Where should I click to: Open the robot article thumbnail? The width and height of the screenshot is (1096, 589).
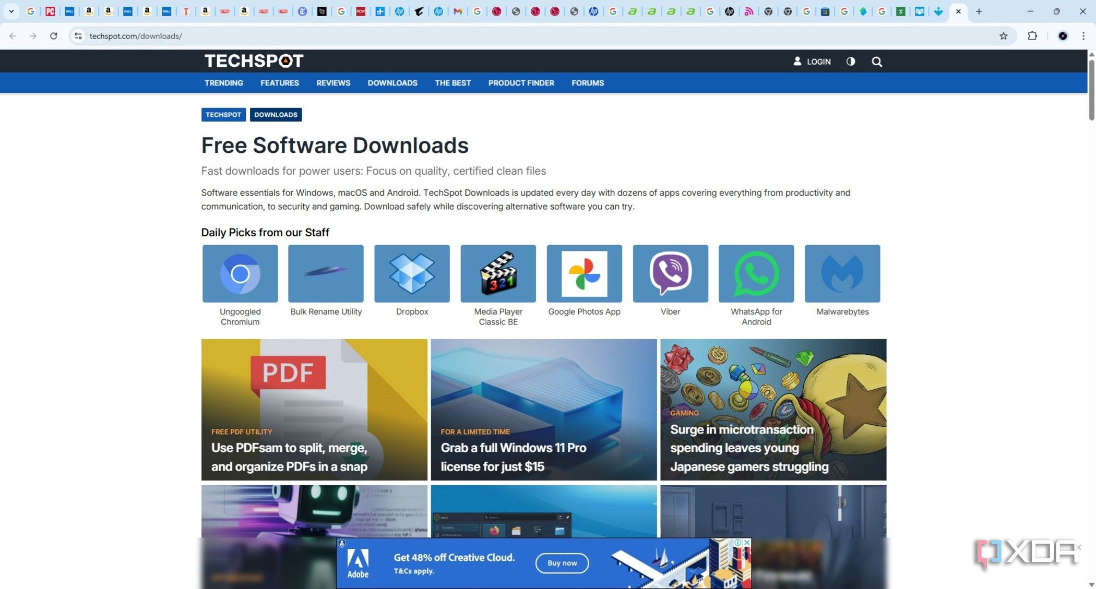pyautogui.click(x=314, y=511)
